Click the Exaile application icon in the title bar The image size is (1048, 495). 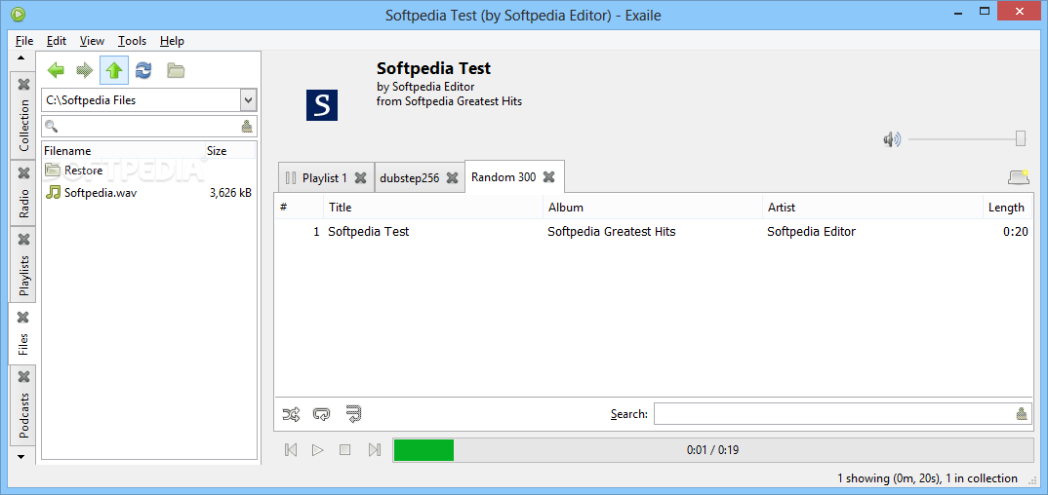coord(18,14)
